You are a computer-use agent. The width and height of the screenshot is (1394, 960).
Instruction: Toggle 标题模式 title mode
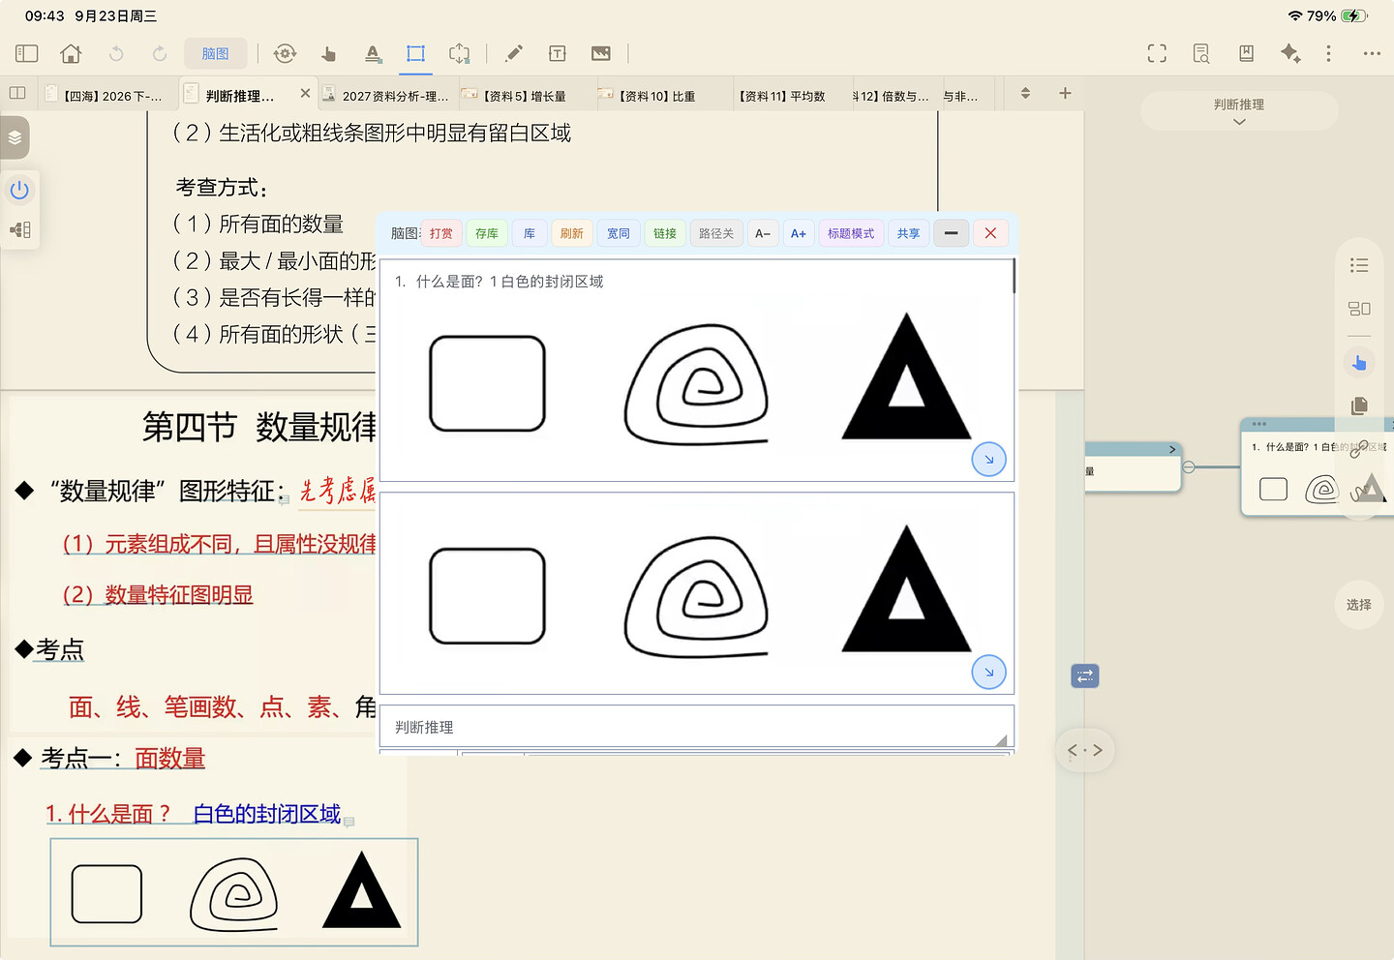tap(851, 233)
